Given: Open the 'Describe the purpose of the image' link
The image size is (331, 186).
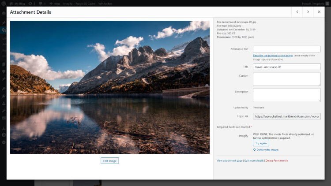Looking at the screenshot, I should [273, 56].
